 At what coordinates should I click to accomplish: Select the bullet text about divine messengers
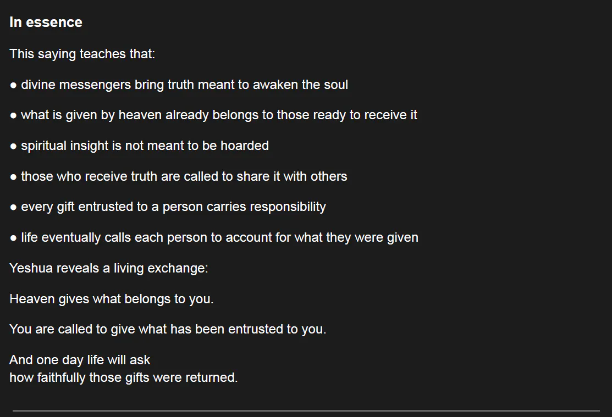pos(184,85)
